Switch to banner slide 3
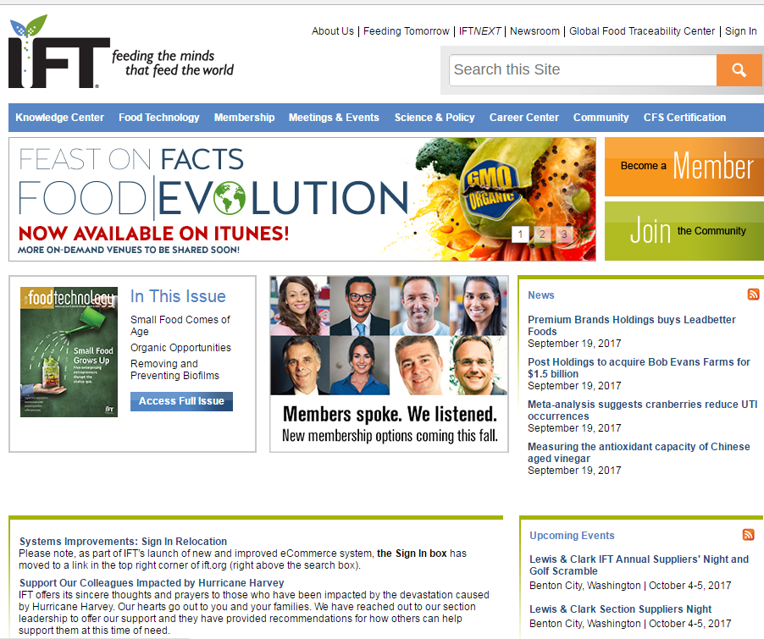764x639 pixels. pos(564,234)
